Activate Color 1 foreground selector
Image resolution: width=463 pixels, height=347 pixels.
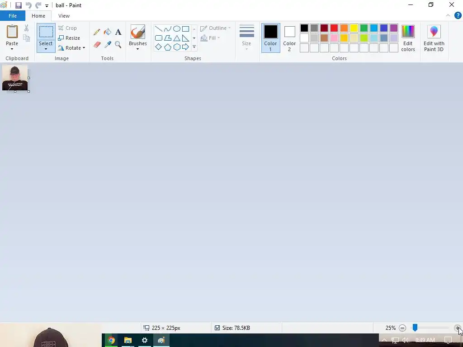(270, 38)
